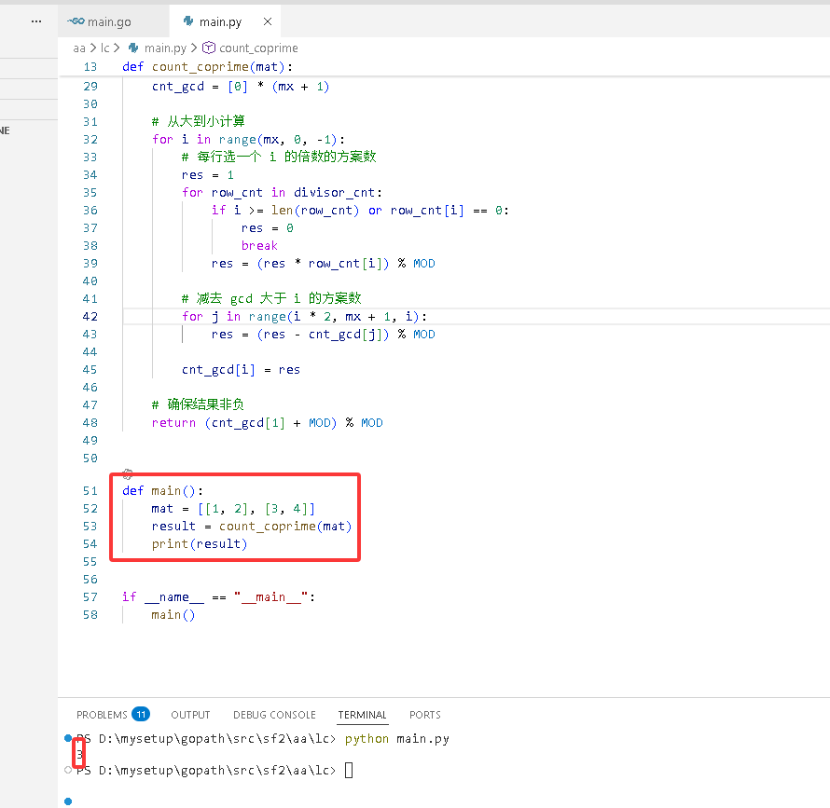Select the Terminal panel tab
The height and width of the screenshot is (808, 830).
click(363, 715)
